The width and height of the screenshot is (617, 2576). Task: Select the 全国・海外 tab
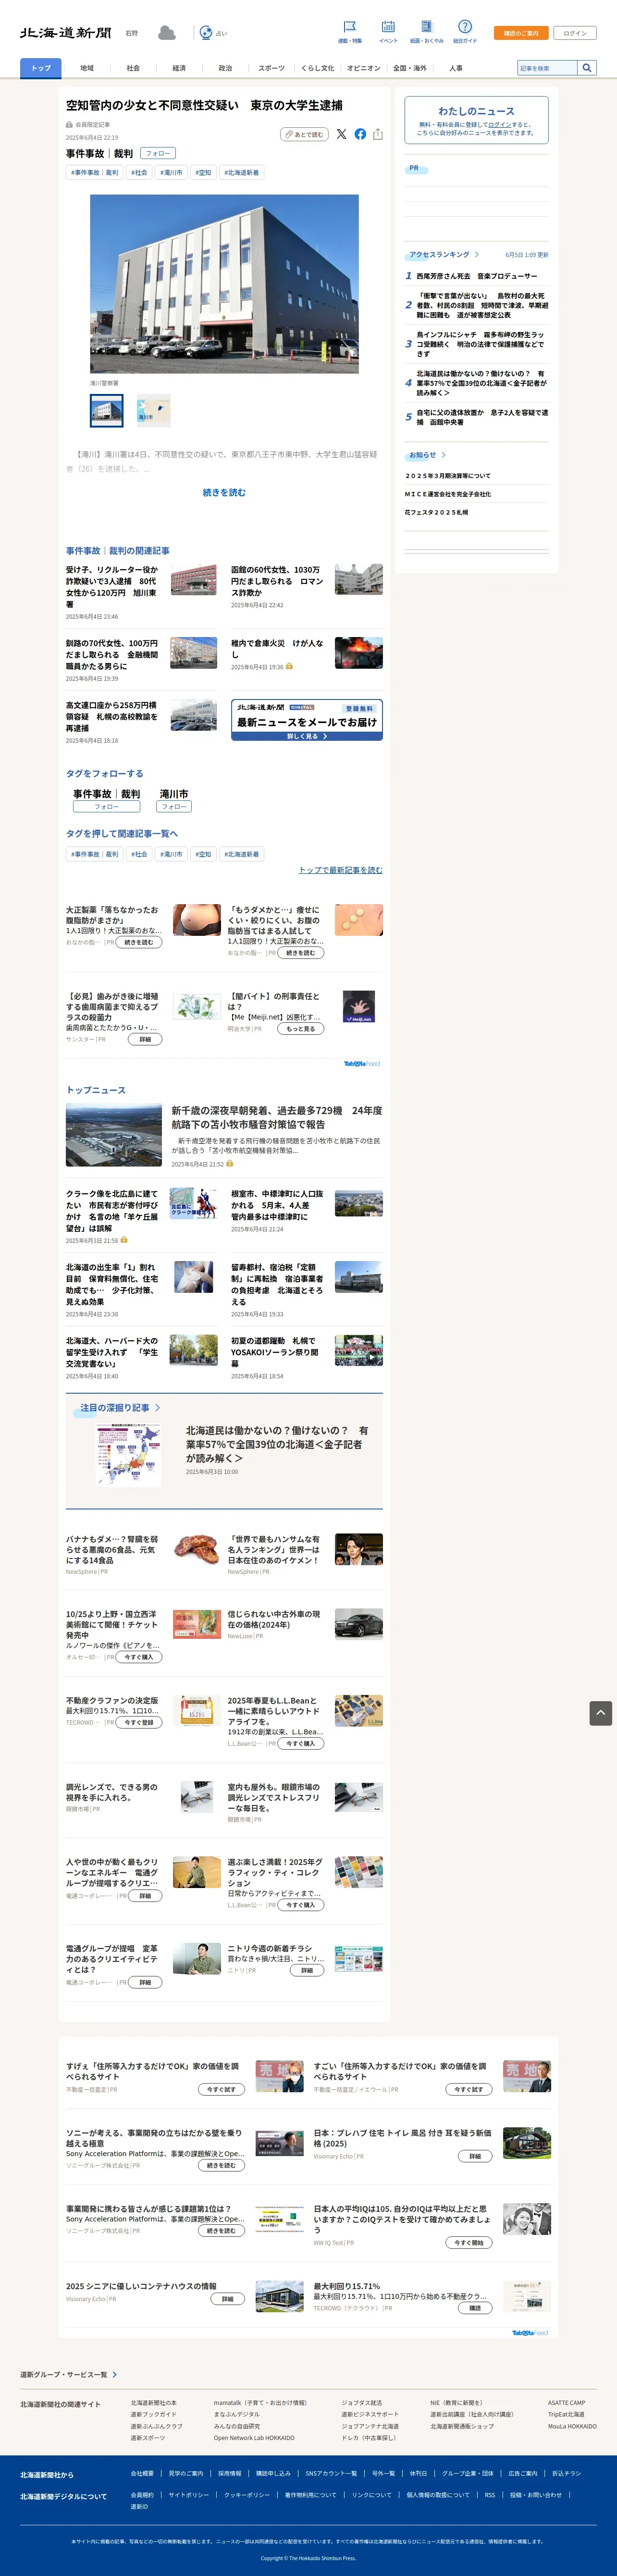tap(410, 68)
